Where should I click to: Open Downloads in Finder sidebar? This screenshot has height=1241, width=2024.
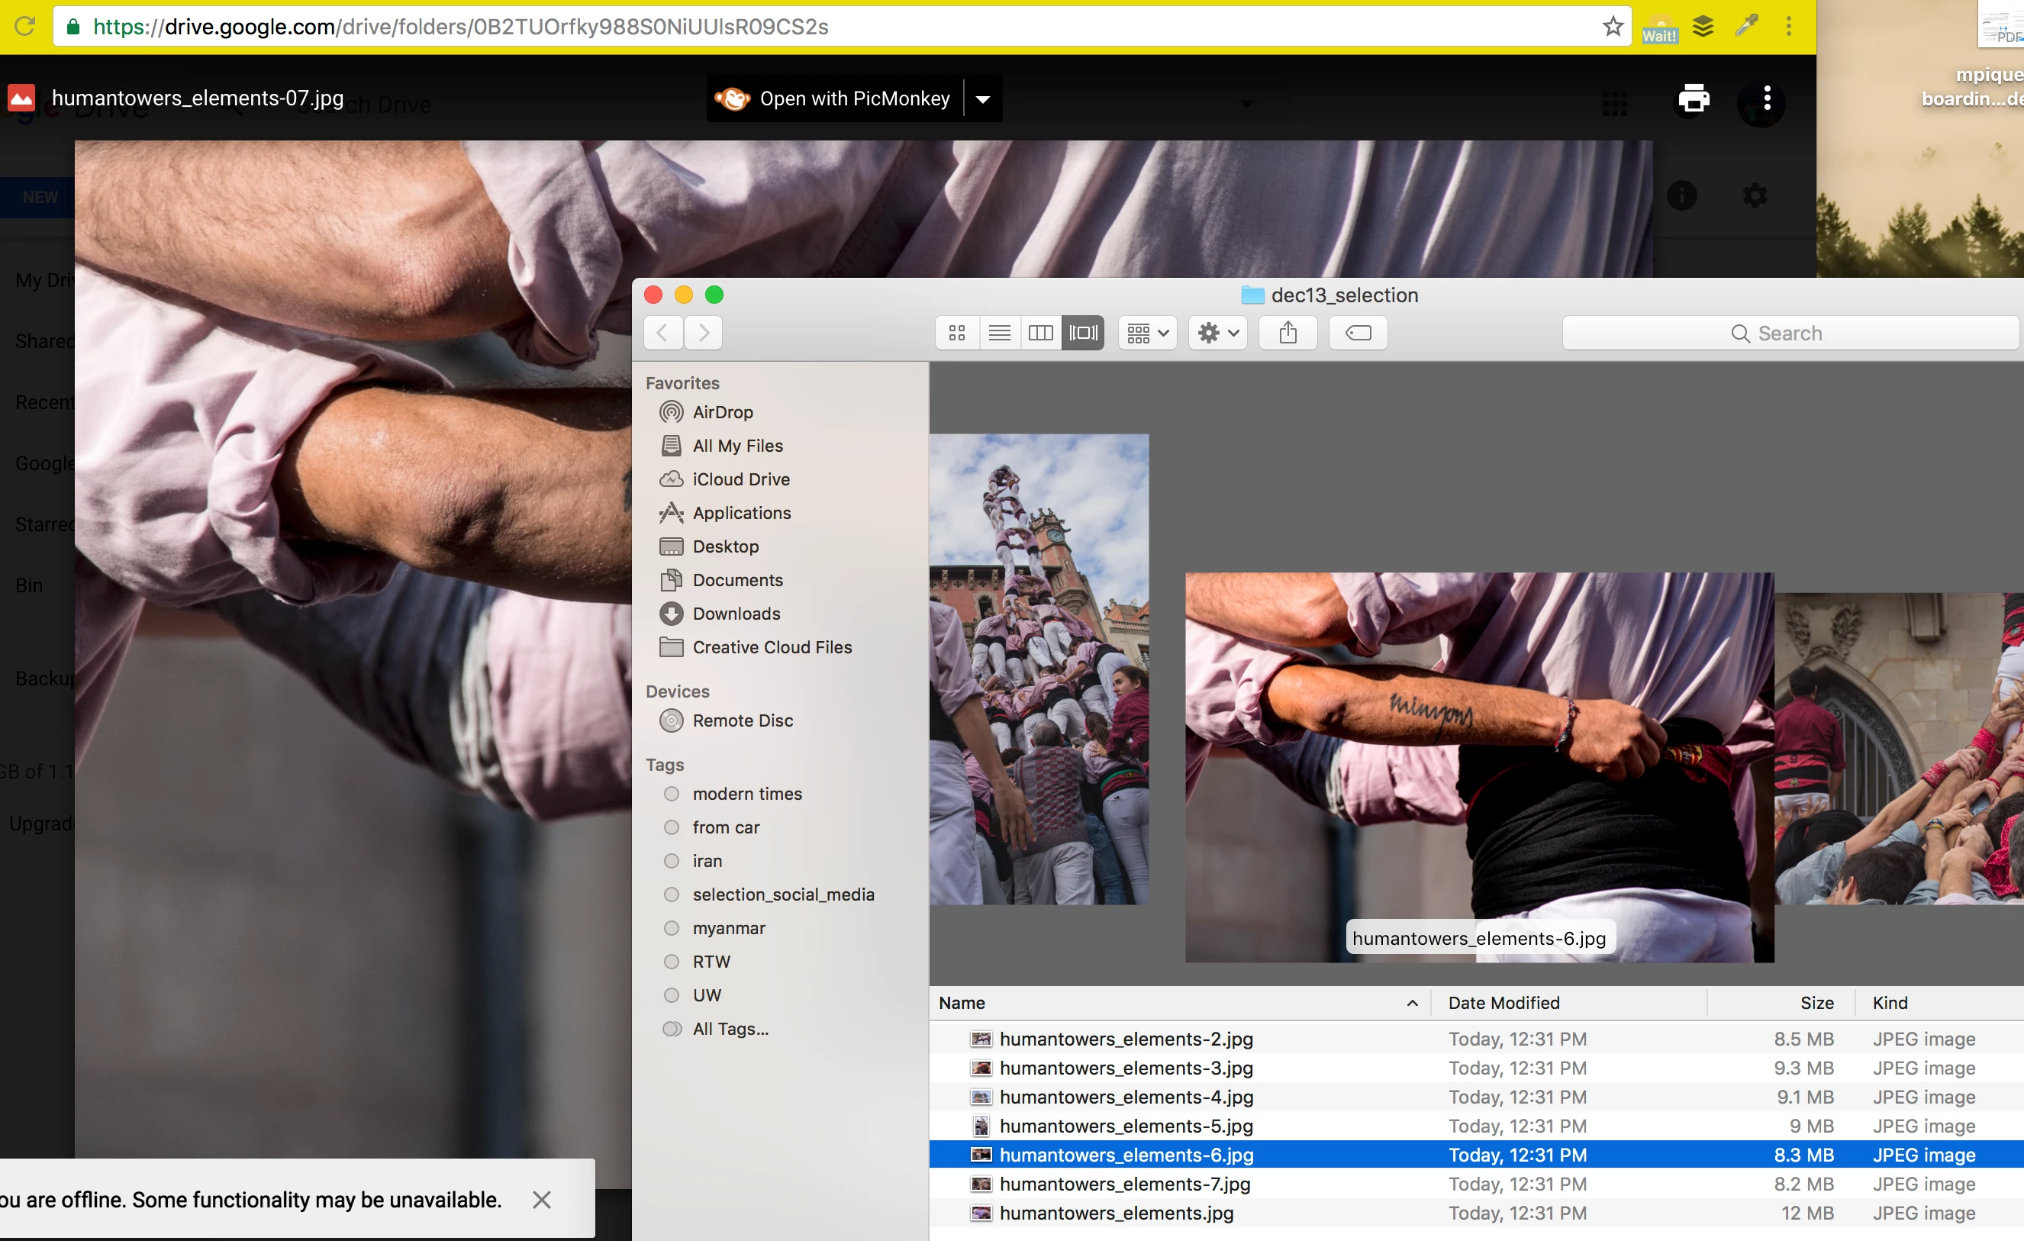tap(736, 614)
